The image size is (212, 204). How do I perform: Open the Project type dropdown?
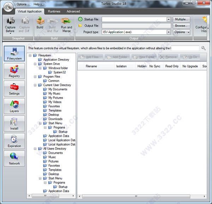169,32
